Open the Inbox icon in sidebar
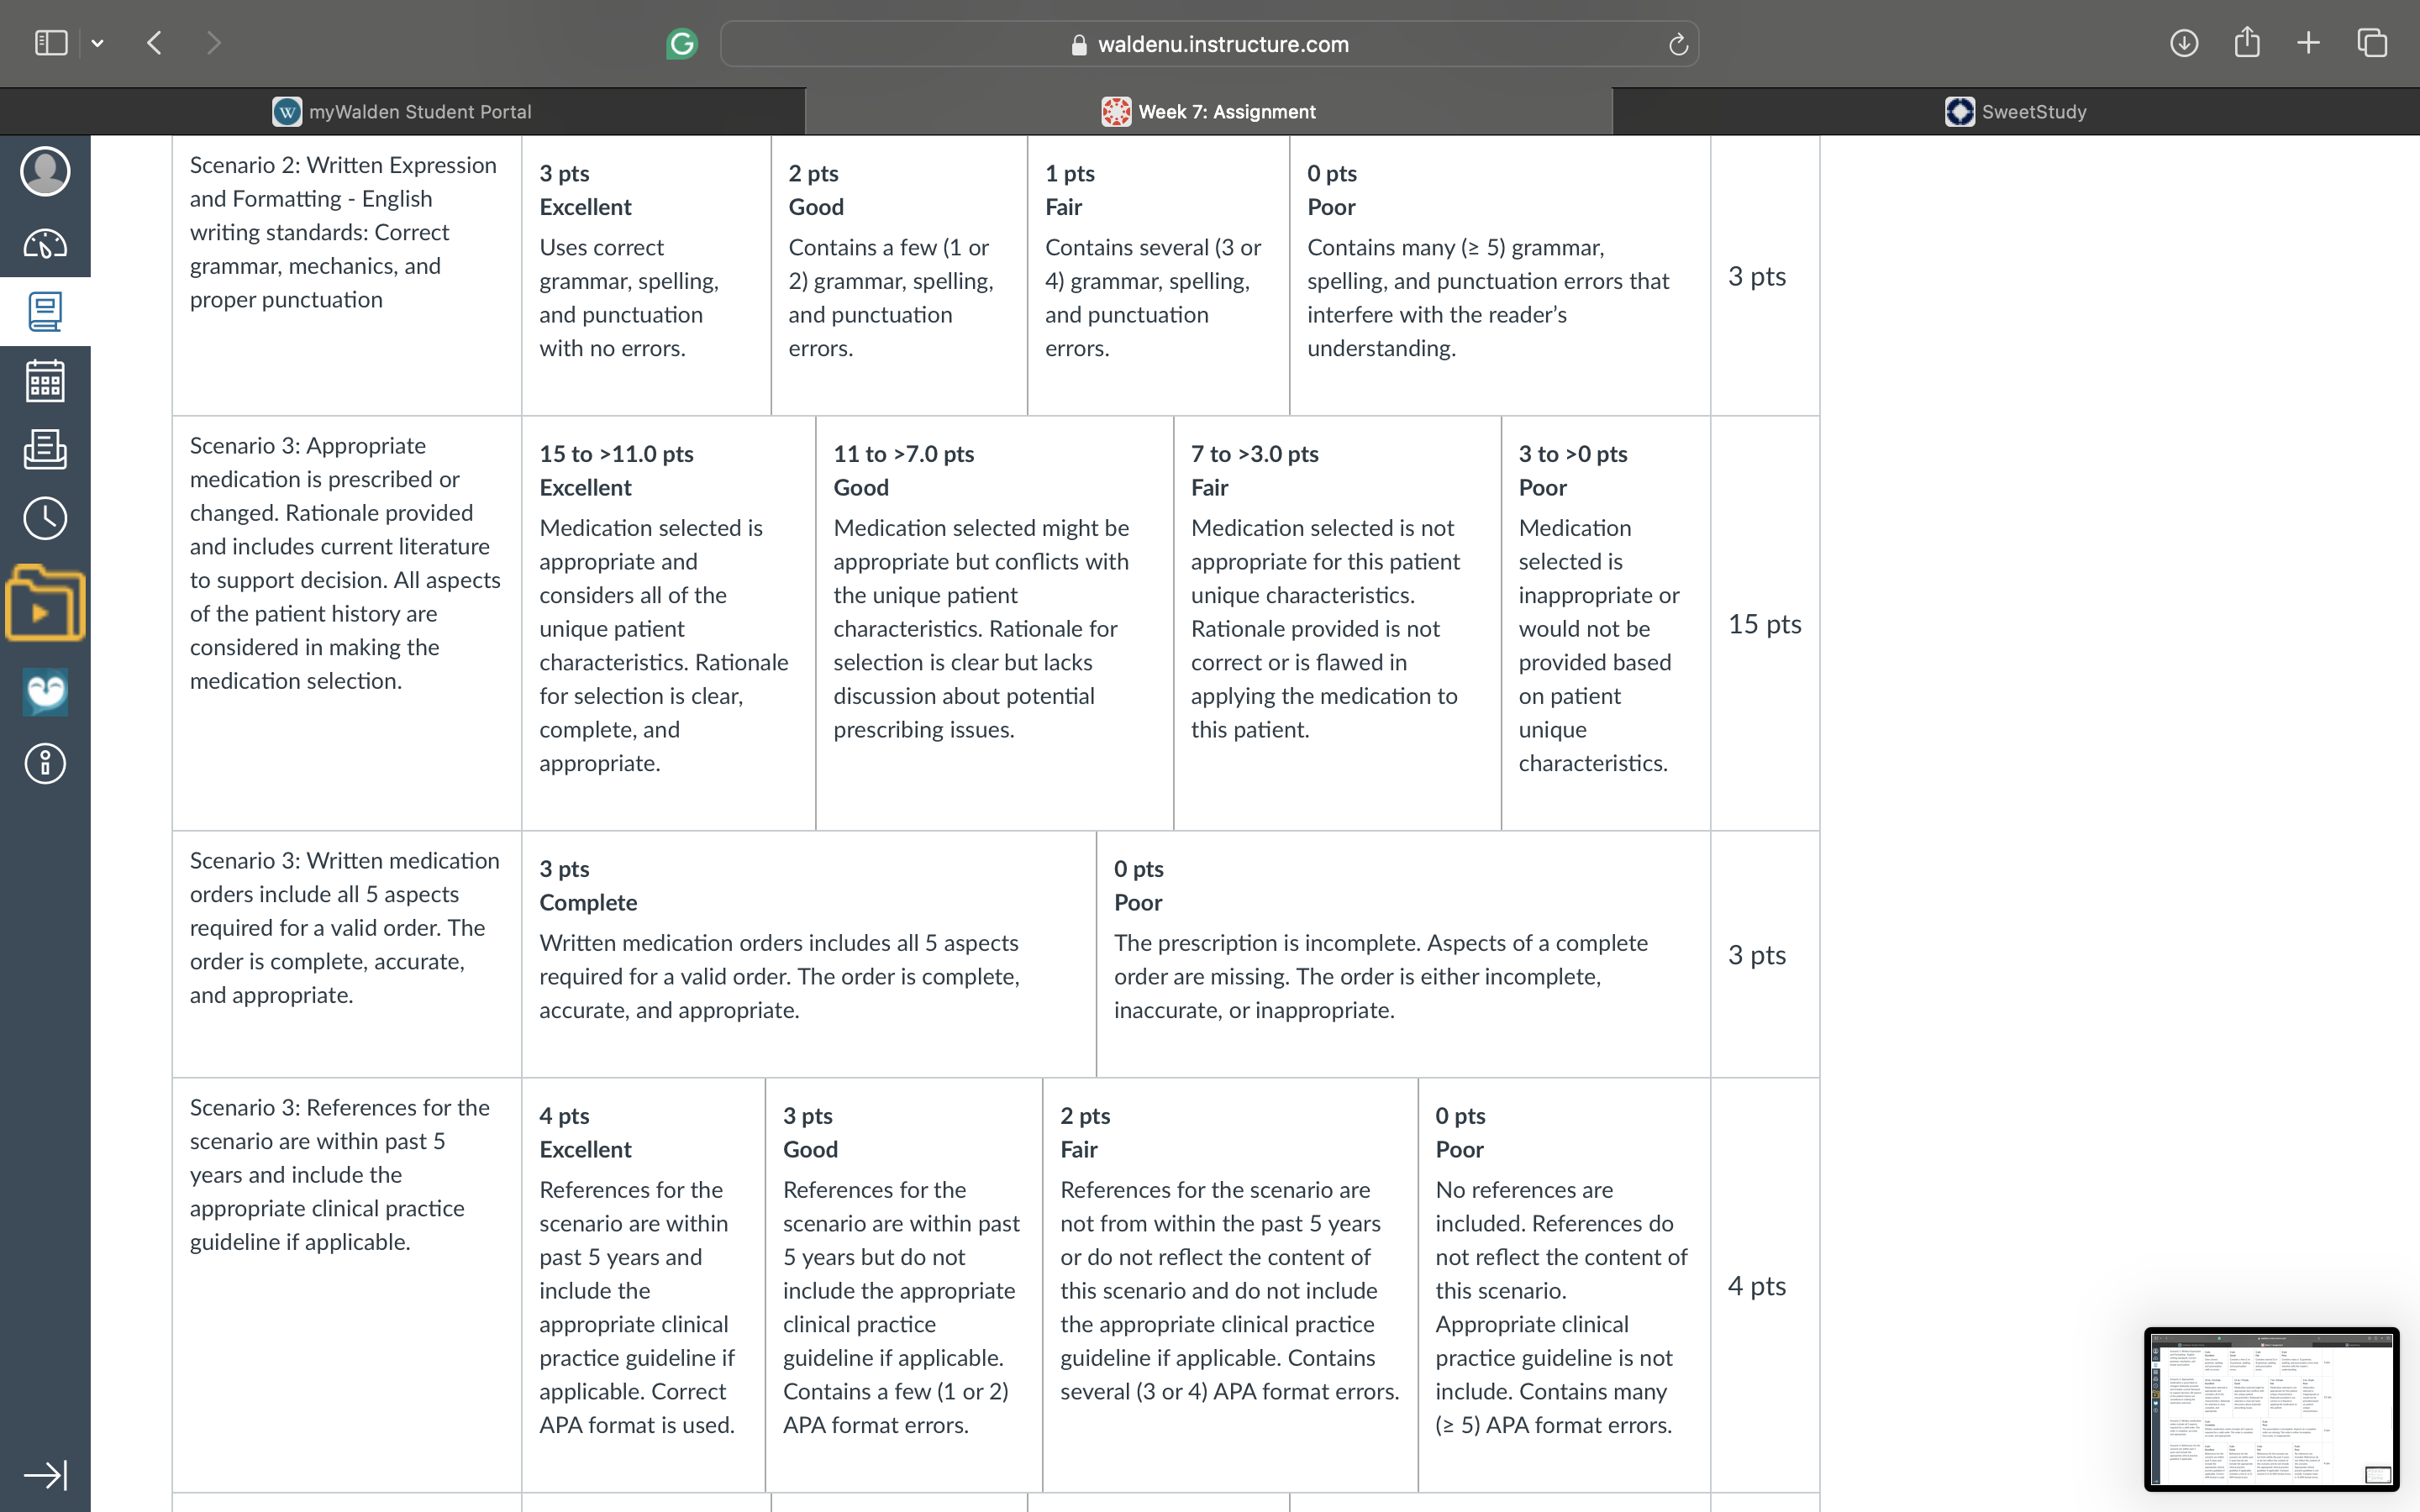2420x1512 pixels. pos(45,449)
